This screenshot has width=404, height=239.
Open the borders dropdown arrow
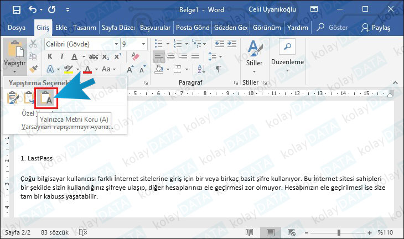click(x=187, y=69)
